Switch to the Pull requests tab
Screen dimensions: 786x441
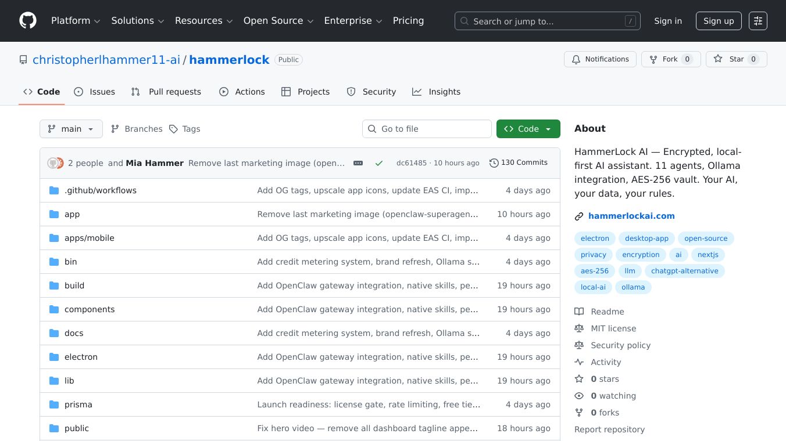point(166,92)
